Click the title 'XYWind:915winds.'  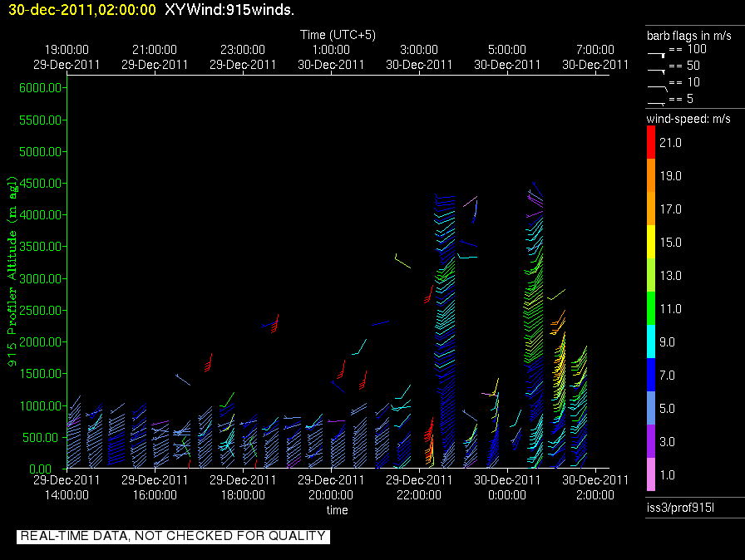(229, 9)
